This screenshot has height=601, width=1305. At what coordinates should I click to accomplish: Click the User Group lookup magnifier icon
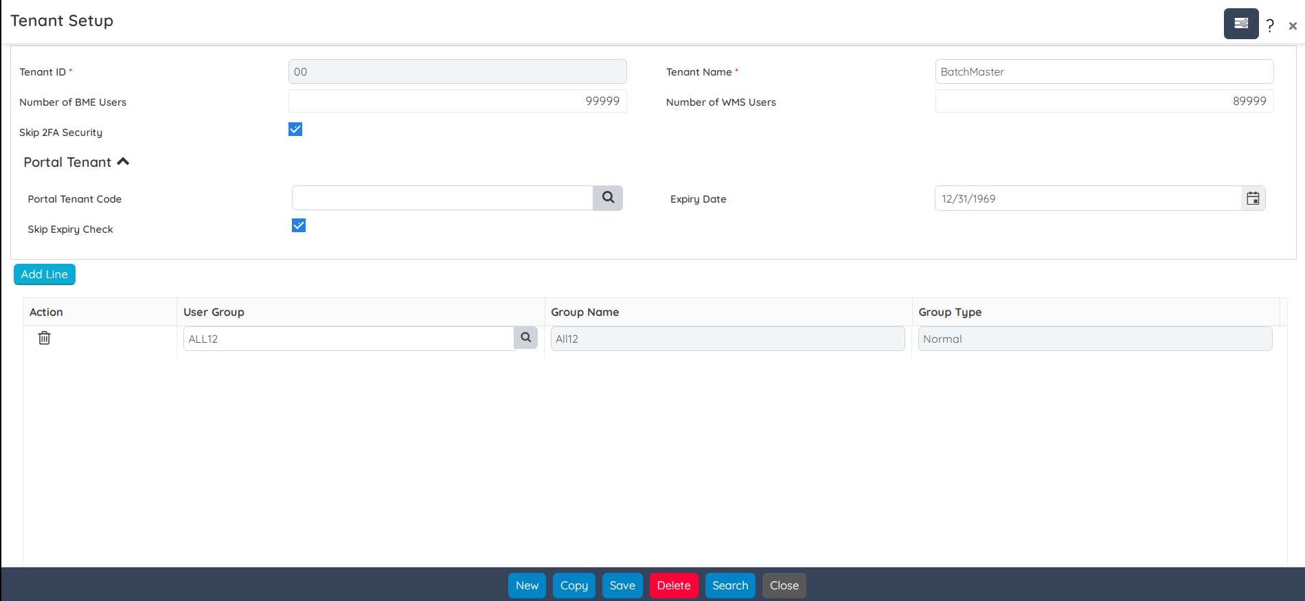[x=525, y=338]
